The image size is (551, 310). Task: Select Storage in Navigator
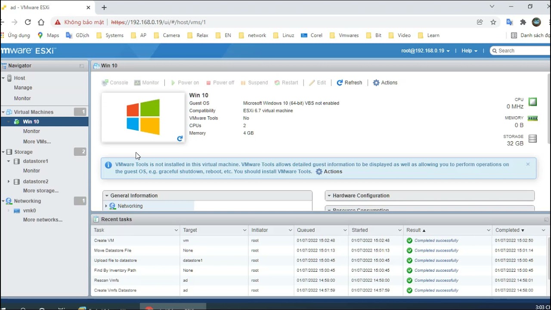[23, 152]
